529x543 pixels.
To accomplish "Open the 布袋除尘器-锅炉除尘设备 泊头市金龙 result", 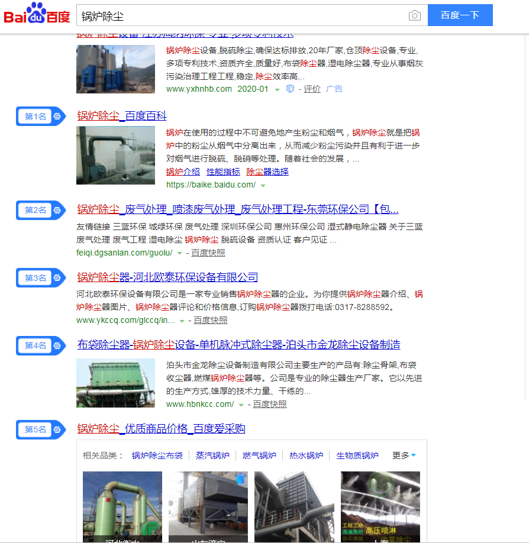I will point(238,345).
